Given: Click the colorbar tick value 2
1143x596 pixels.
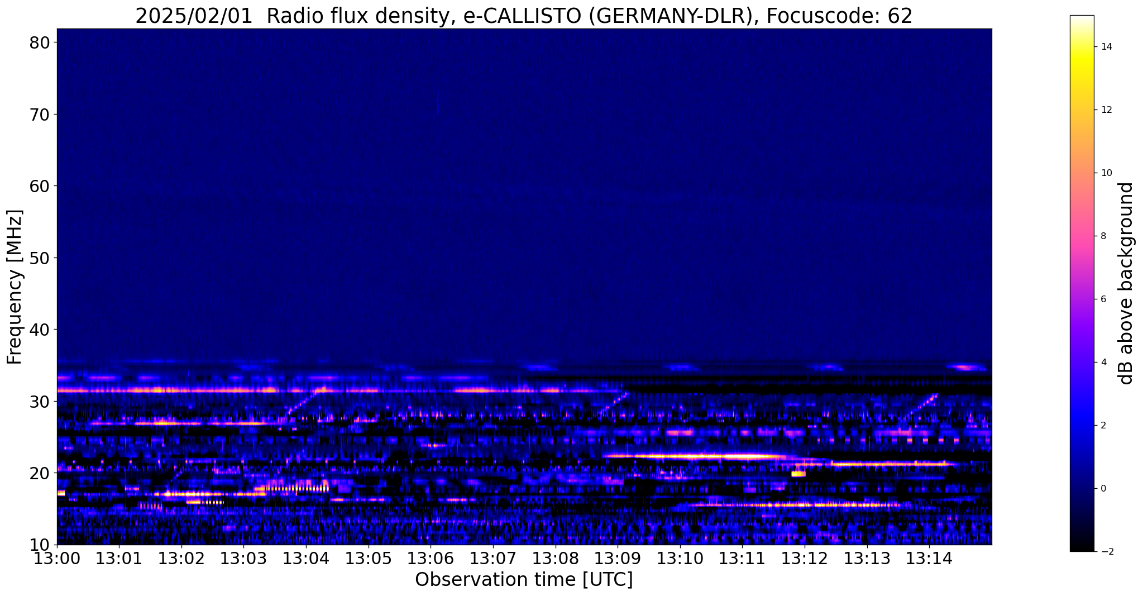Looking at the screenshot, I should (x=1103, y=426).
